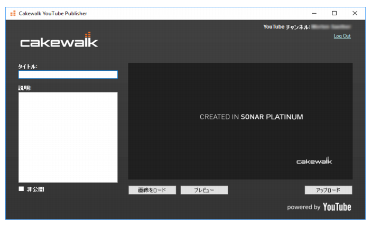Open preview with プレビュー button
Viewport: 372px width, 226px height.
tap(204, 190)
